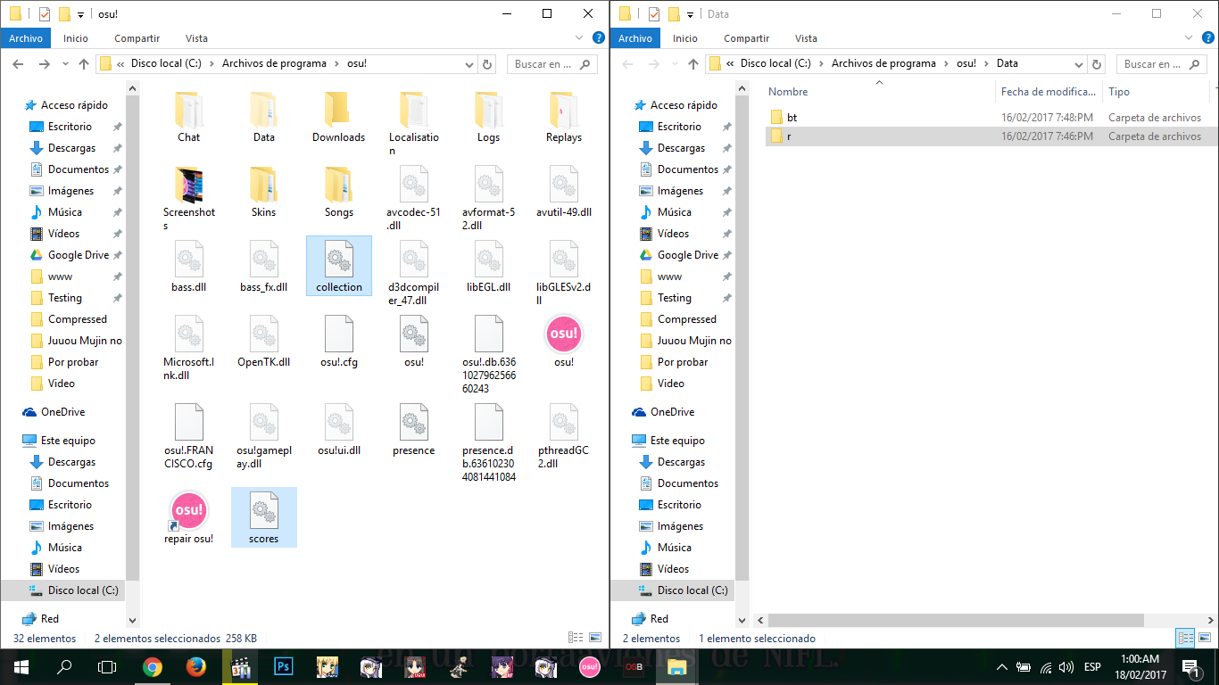Select the libGLESv2.dll file
The height and width of the screenshot is (685, 1219).
click(x=563, y=273)
